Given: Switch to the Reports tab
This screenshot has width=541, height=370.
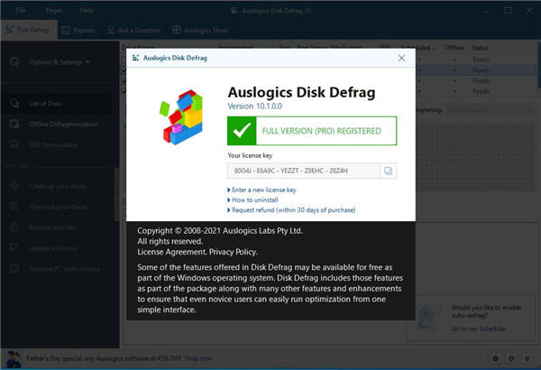Looking at the screenshot, I should tap(78, 30).
